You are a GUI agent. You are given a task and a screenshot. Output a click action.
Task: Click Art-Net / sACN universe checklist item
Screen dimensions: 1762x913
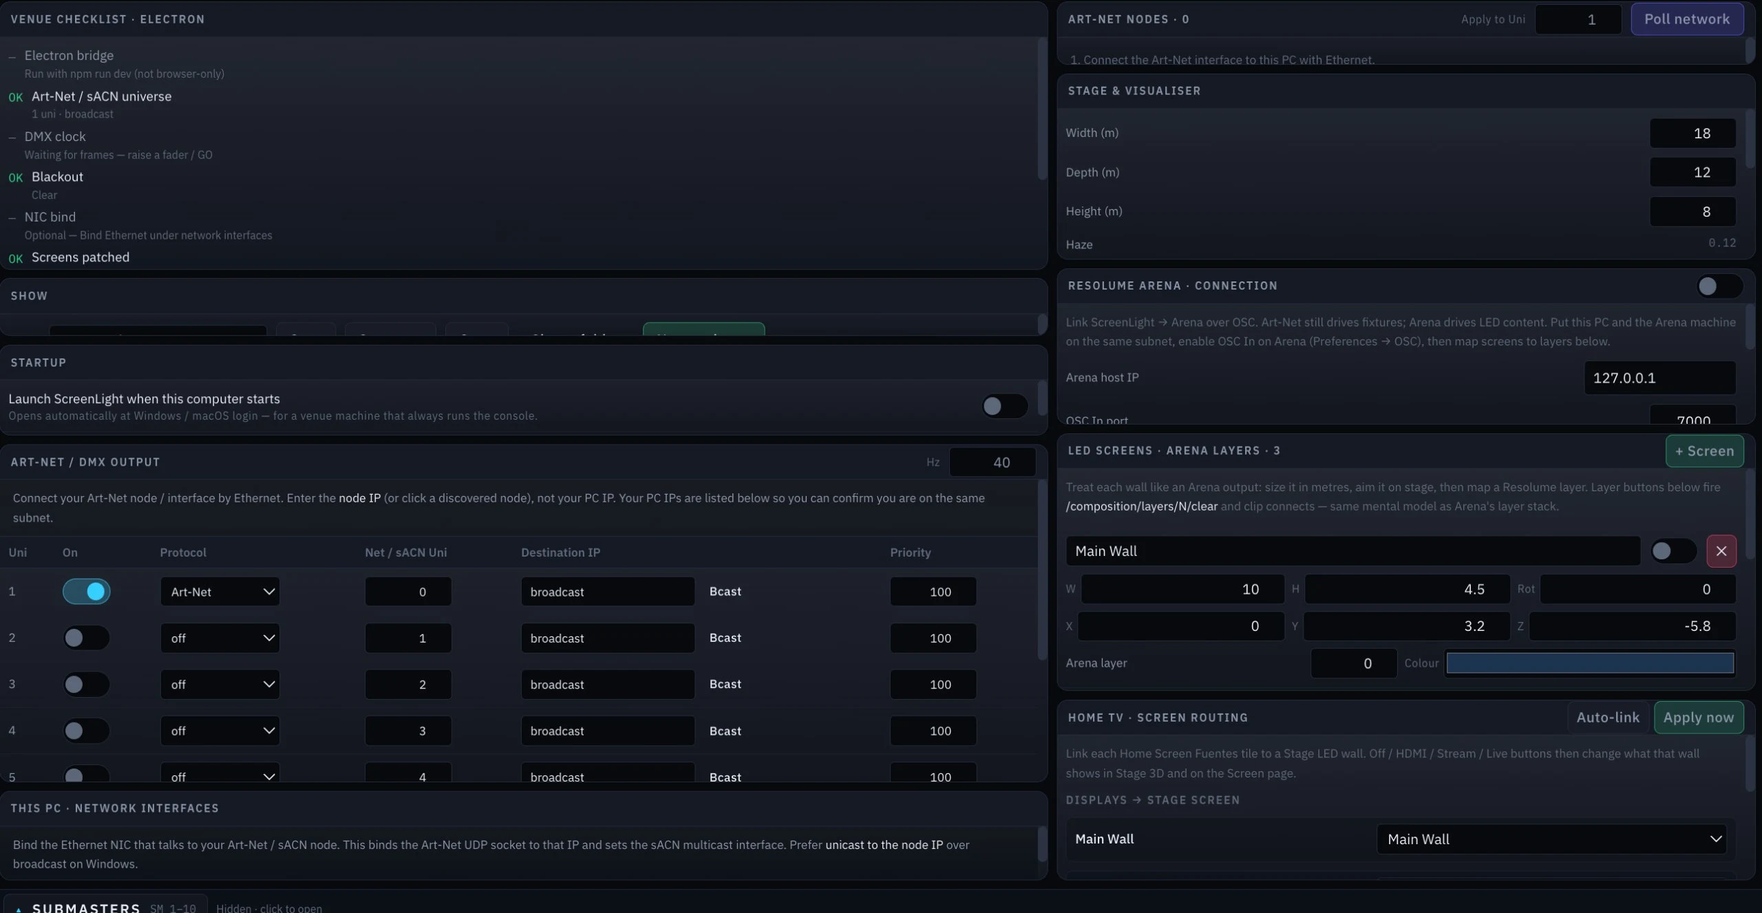click(101, 97)
